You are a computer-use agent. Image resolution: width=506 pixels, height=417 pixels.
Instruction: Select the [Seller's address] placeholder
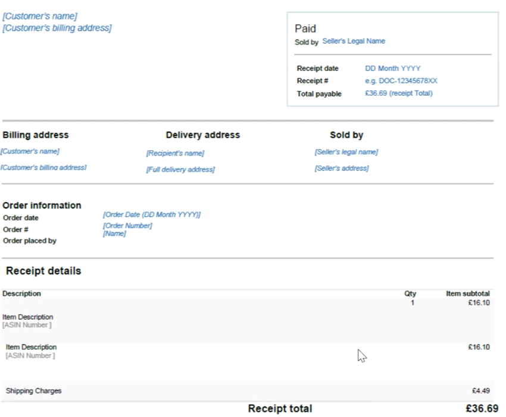pos(341,169)
